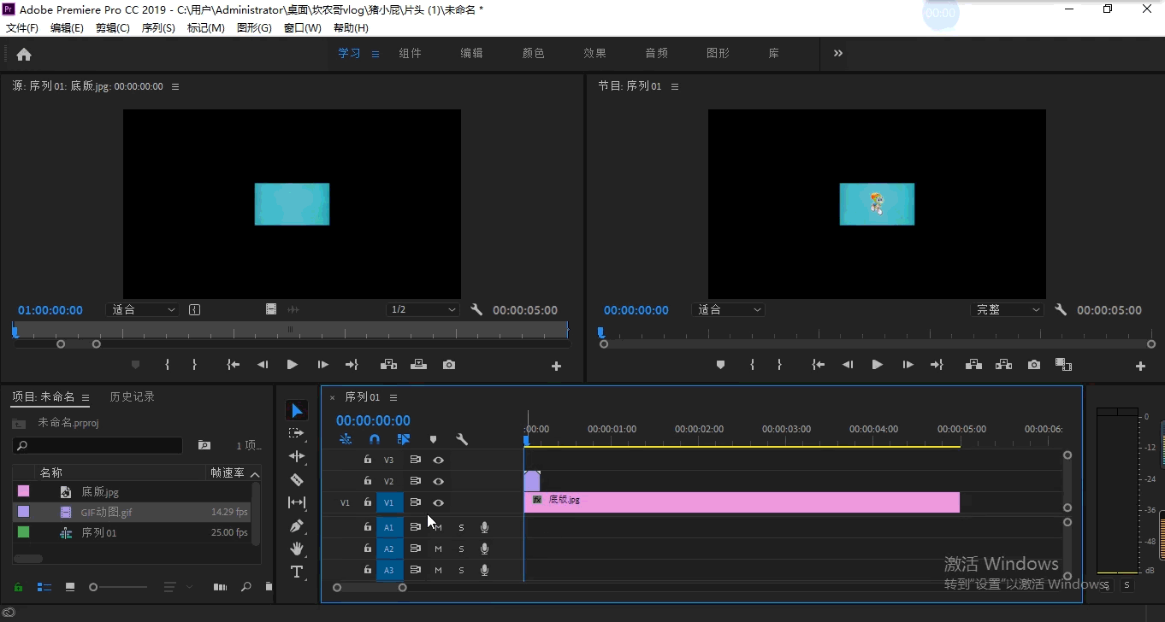Select the Type tool

click(297, 572)
